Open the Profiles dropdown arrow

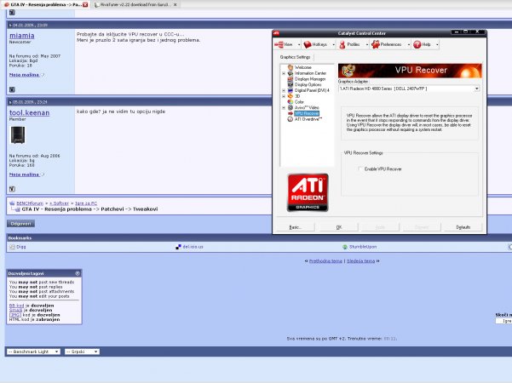[366, 45]
